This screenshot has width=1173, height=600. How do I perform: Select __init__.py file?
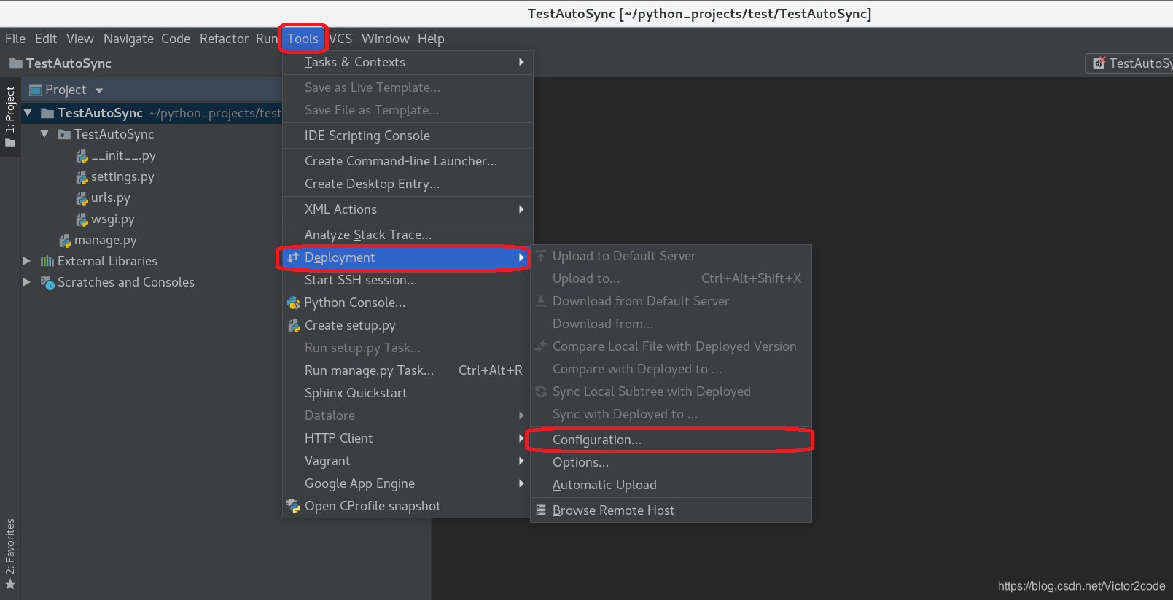[123, 155]
